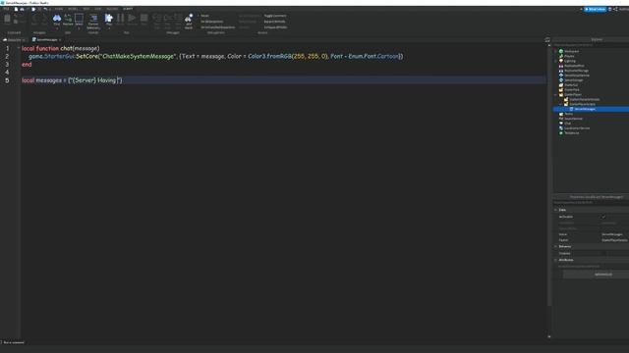Select the On Unhandled Exceptions option
The height and width of the screenshot is (353, 629).
click(217, 27)
